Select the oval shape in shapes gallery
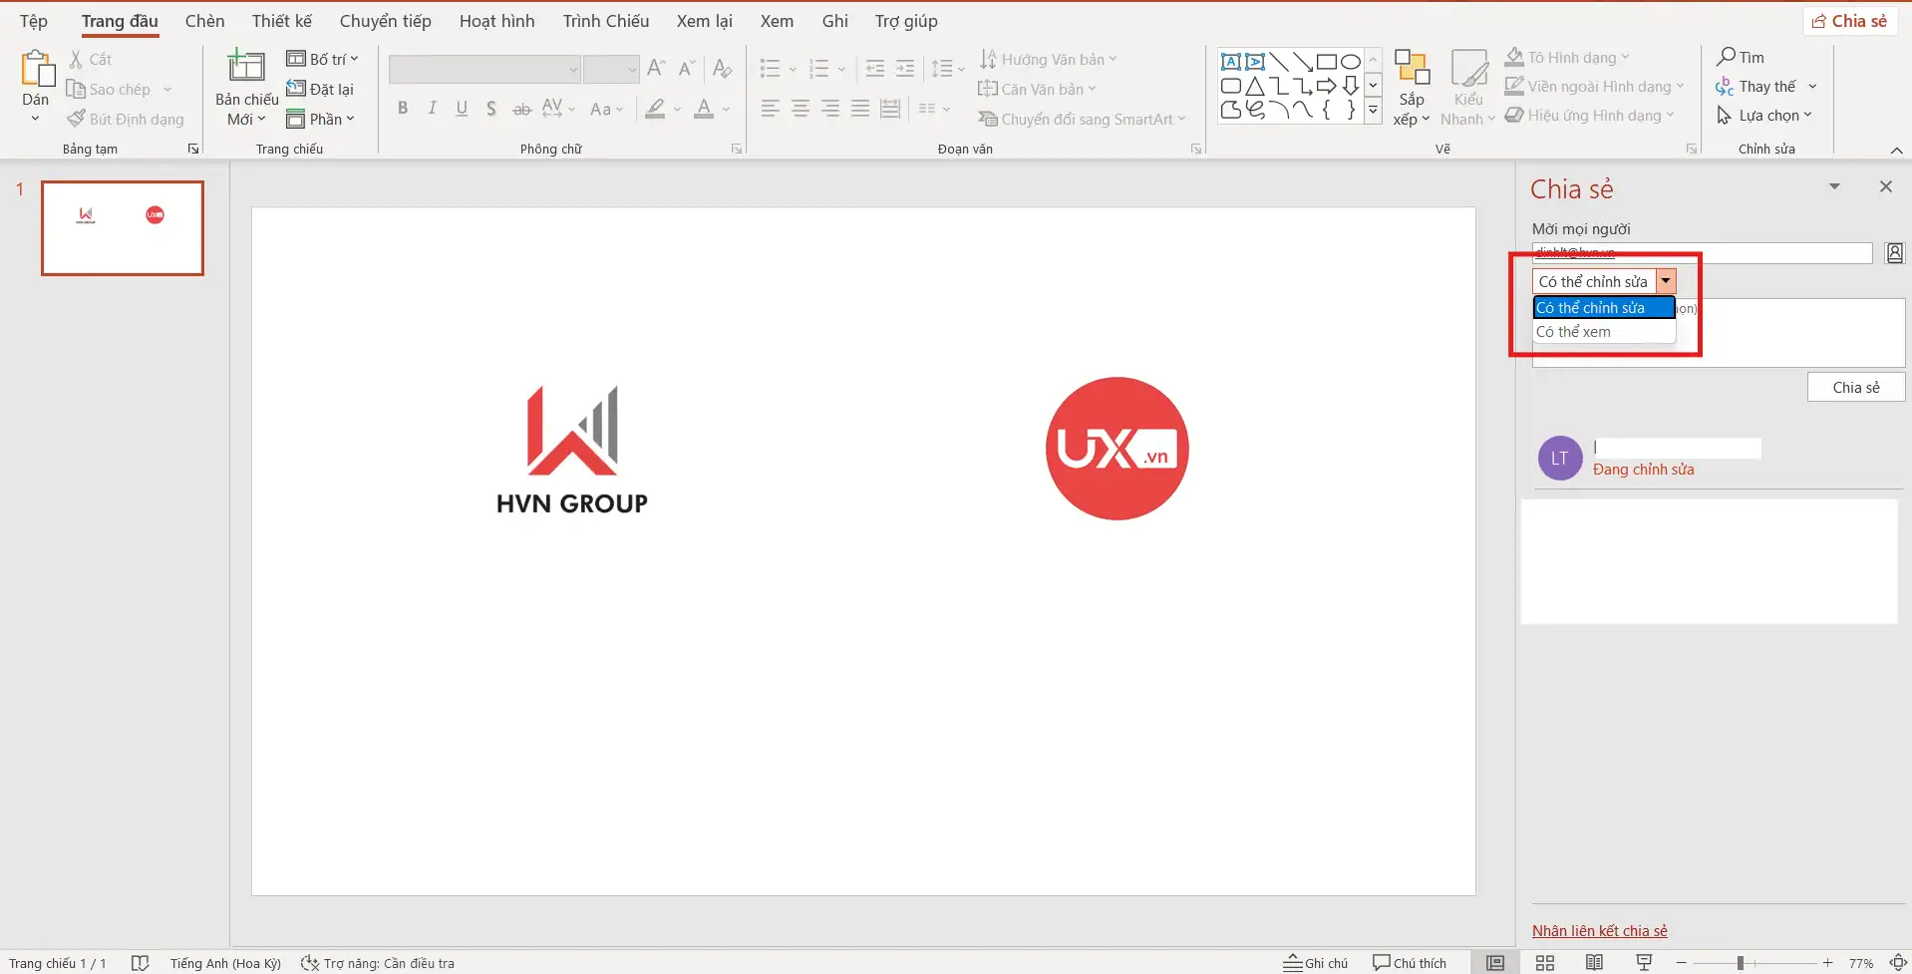This screenshot has width=1912, height=974. tap(1350, 60)
